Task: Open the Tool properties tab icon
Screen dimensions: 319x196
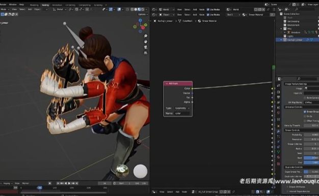Action: click(x=279, y=86)
